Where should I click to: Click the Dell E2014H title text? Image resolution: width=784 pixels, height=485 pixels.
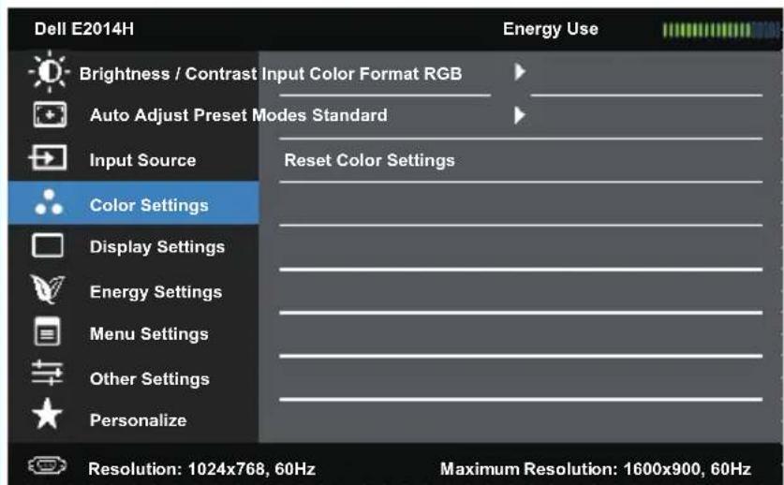(84, 28)
